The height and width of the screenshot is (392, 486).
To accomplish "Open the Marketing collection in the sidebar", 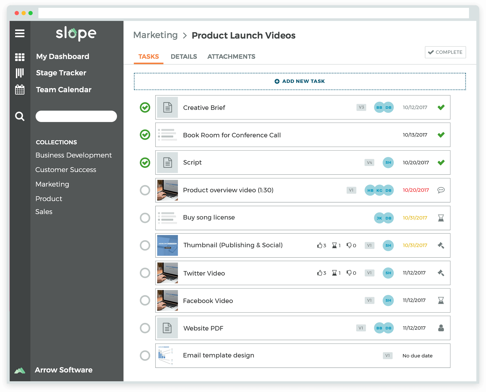I will [52, 184].
